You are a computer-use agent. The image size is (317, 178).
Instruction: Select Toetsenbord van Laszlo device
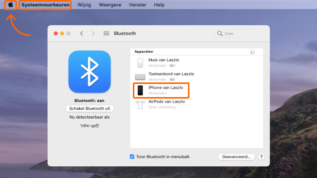197,76
